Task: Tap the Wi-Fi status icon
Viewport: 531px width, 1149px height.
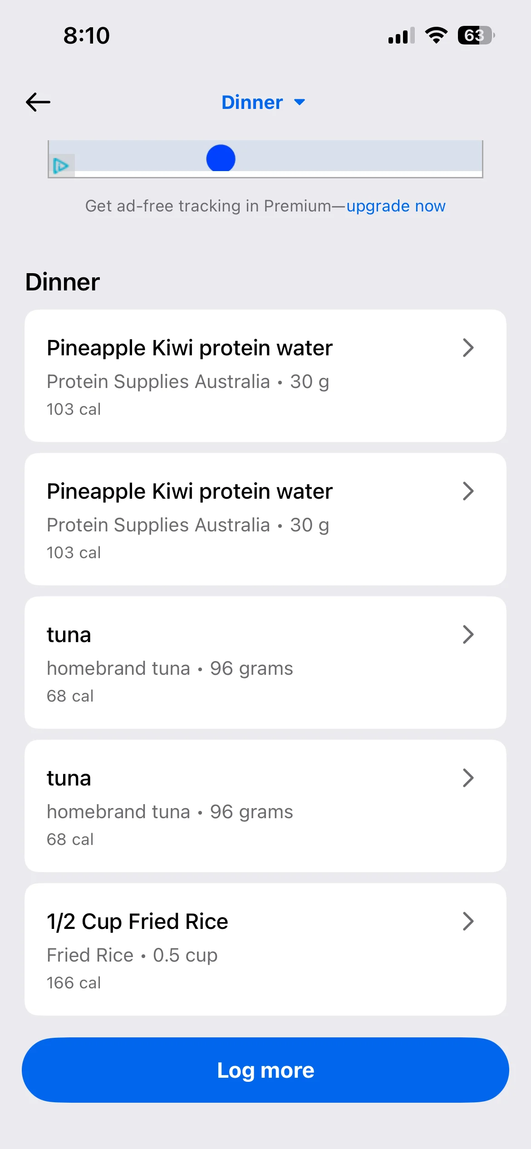Action: coord(436,35)
